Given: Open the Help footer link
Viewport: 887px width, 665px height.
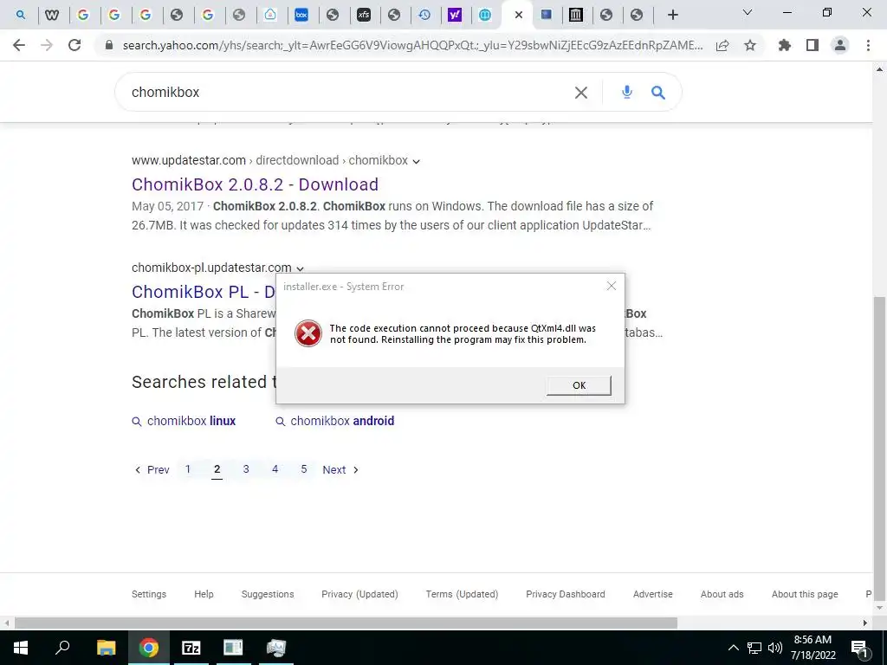Looking at the screenshot, I should 204,594.
